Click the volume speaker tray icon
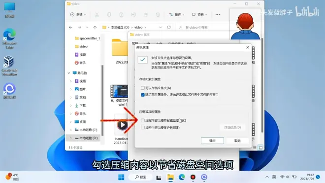This screenshot has height=183, width=325. [288, 177]
